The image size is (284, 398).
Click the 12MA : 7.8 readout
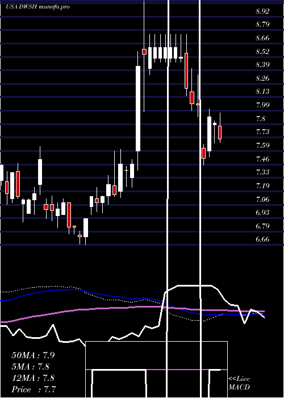pos(33,378)
